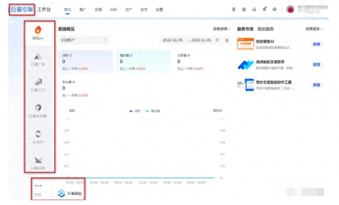Switch to 首页 tab
This screenshot has height=205, width=339.
[67, 9]
